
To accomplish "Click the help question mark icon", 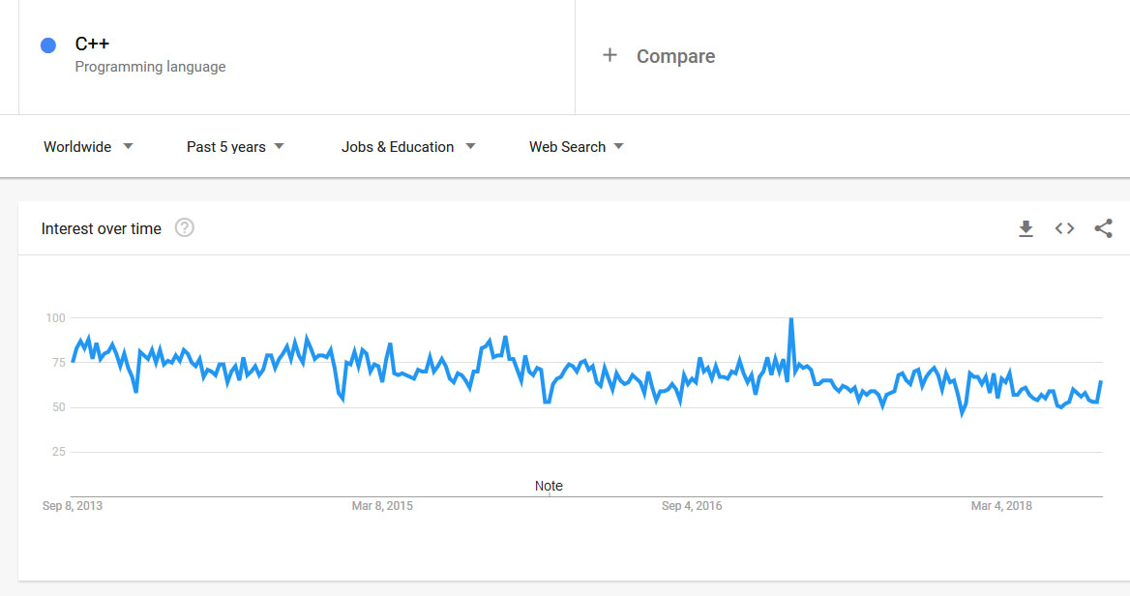I will click(x=185, y=228).
